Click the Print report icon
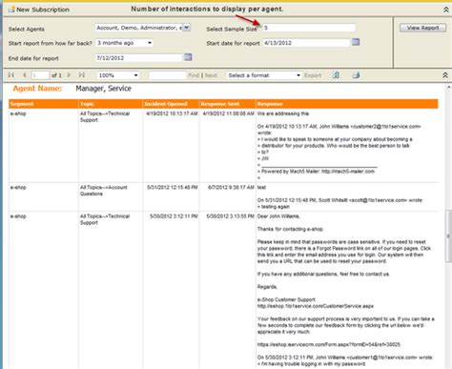The height and width of the screenshot is (369, 452). pos(356,75)
